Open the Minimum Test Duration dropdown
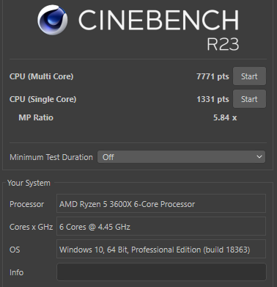Screen dimensions: 277x287 click(x=181, y=157)
